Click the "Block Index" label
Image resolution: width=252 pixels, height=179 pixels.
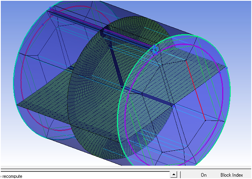[x=232, y=175]
